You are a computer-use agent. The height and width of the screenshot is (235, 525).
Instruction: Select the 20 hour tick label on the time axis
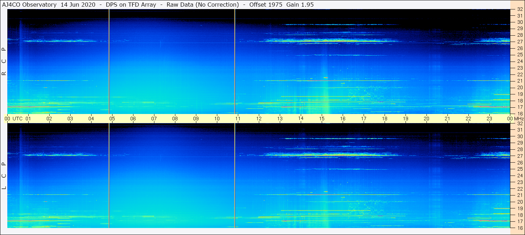(x=426, y=119)
